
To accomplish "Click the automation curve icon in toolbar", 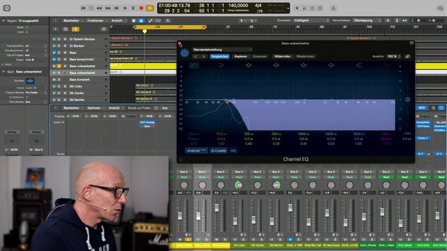I will pyautogui.click(x=150, y=20).
